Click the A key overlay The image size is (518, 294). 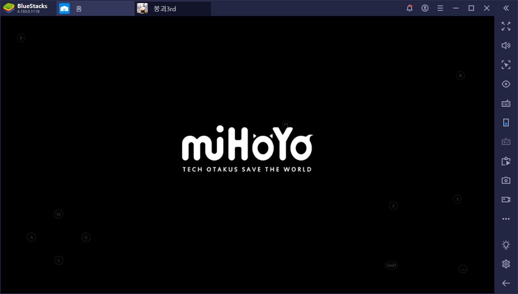pos(31,237)
